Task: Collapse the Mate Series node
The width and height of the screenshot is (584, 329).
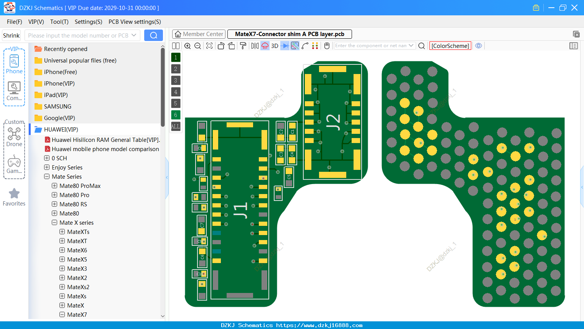Action: tap(47, 176)
